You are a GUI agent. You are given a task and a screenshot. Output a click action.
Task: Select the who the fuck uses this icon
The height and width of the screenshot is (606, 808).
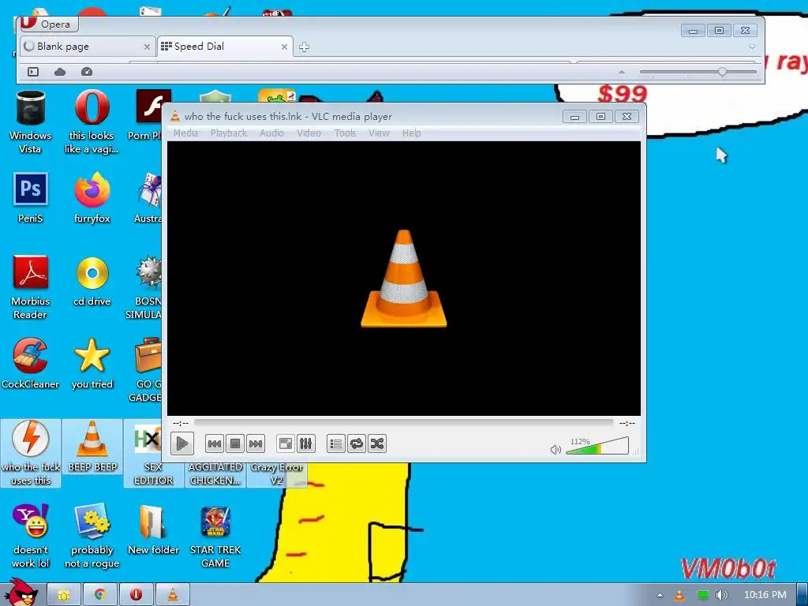click(x=31, y=453)
